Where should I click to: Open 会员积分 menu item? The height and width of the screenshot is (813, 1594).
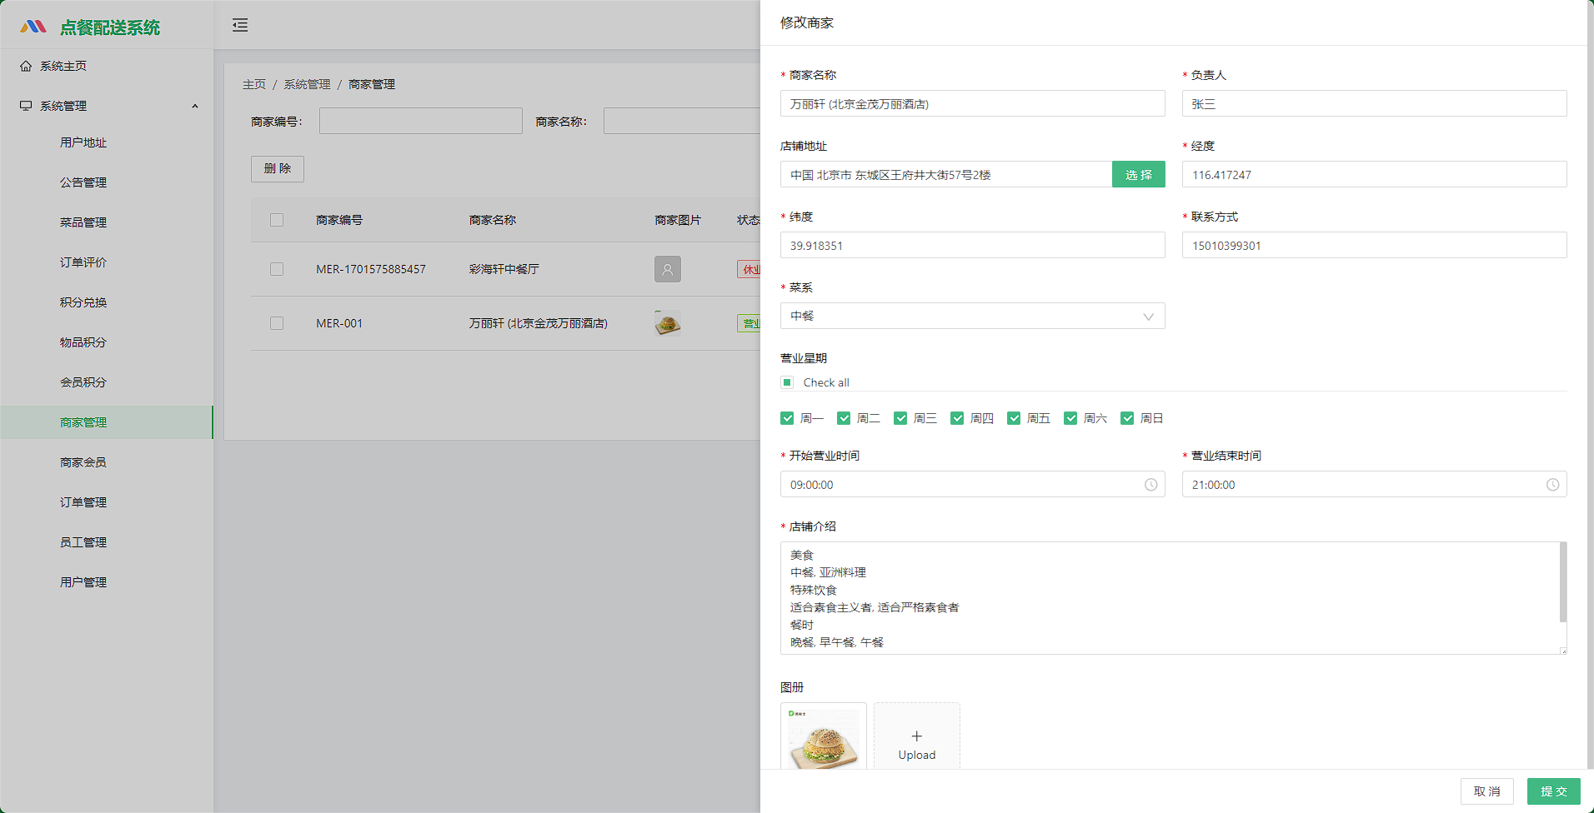[x=107, y=382]
